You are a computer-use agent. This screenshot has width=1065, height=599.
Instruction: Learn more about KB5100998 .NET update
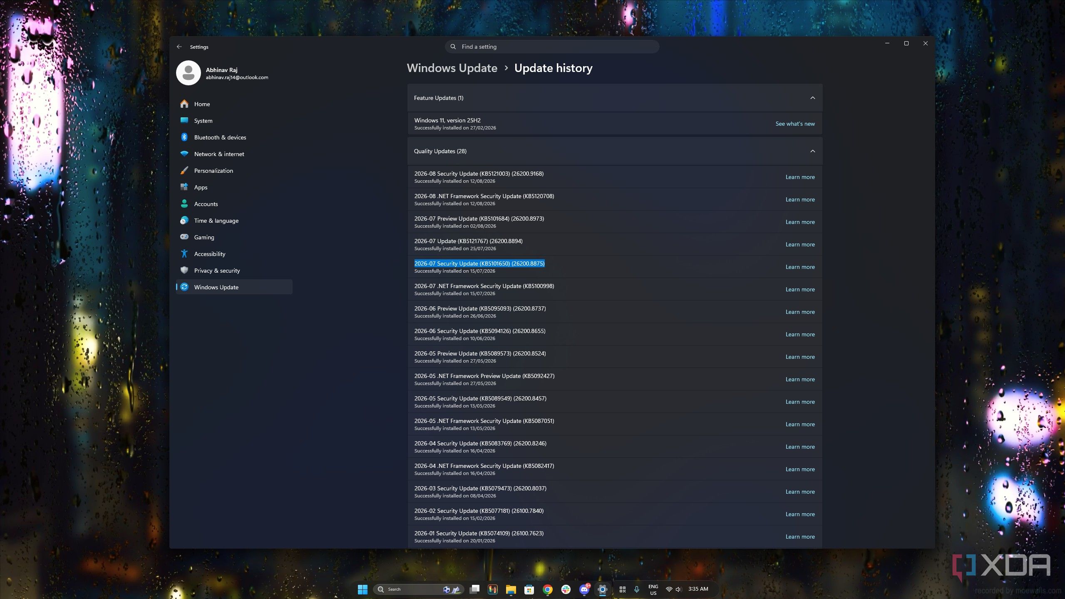[800, 289]
